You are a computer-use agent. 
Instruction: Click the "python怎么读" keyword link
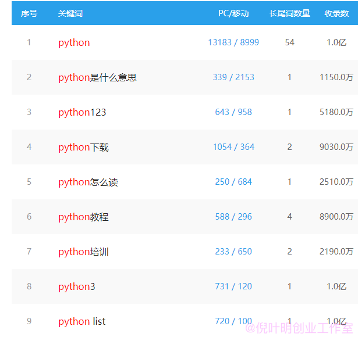[x=88, y=182]
